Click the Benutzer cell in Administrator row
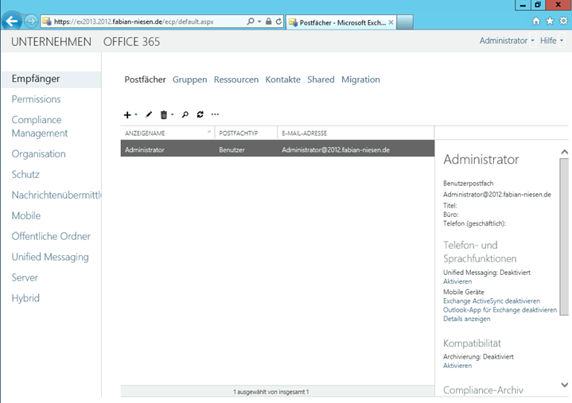The image size is (572, 403). coord(232,150)
